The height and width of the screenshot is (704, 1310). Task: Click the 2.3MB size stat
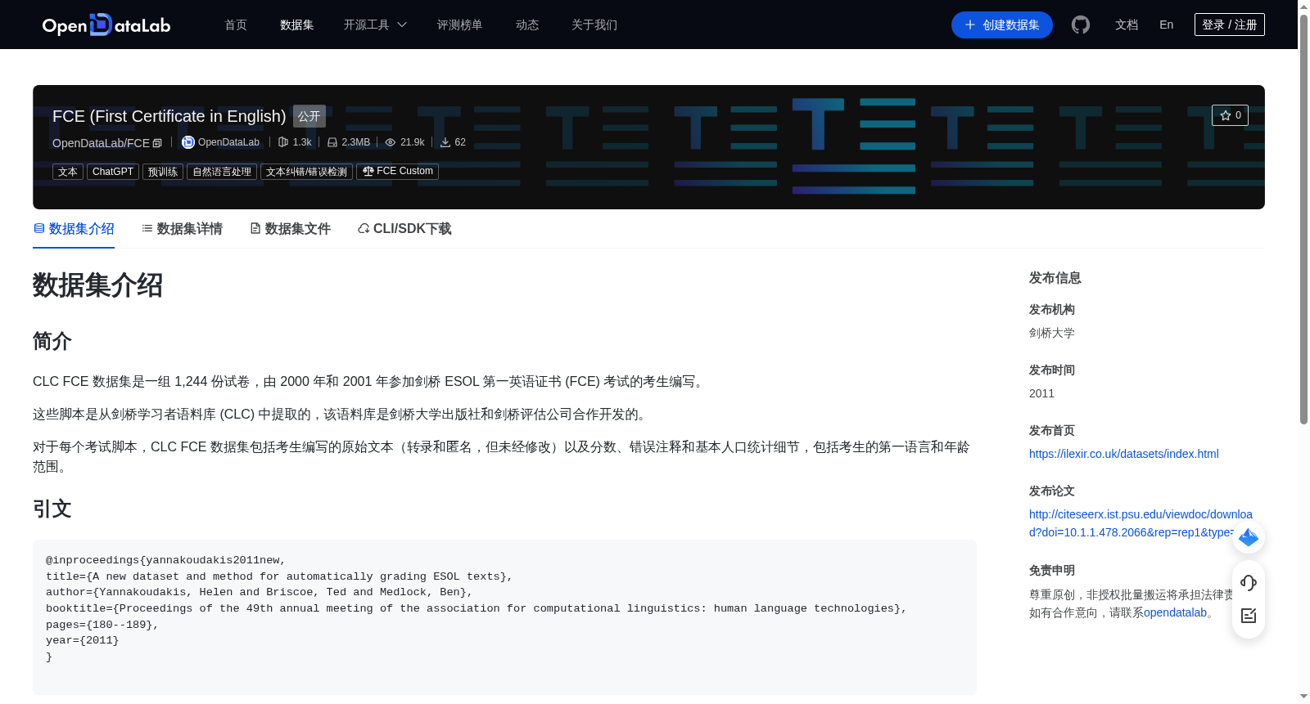[x=349, y=142]
